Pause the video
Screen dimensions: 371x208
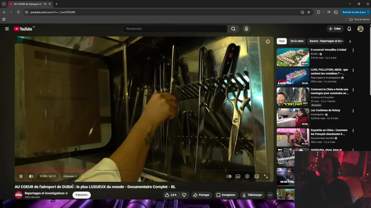tap(21, 176)
